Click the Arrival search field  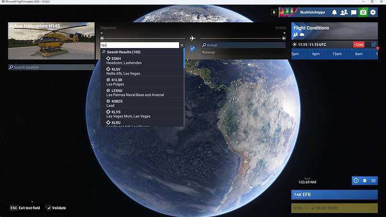pos(243,45)
